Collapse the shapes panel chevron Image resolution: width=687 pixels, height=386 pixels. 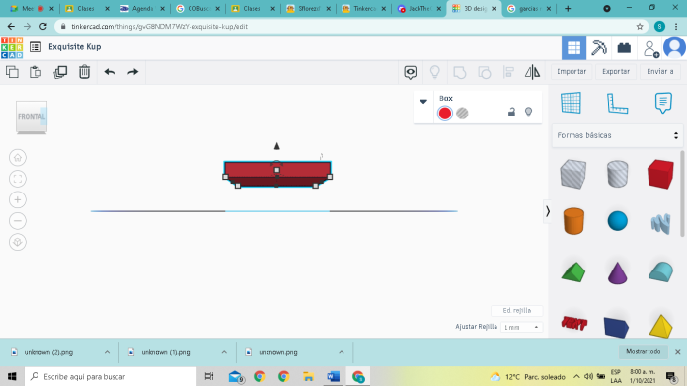(547, 211)
